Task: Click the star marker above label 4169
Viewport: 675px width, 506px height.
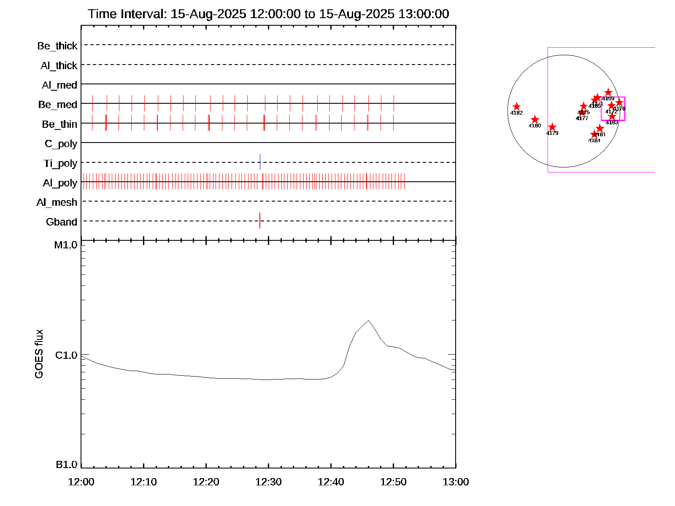Action: pyautogui.click(x=608, y=92)
